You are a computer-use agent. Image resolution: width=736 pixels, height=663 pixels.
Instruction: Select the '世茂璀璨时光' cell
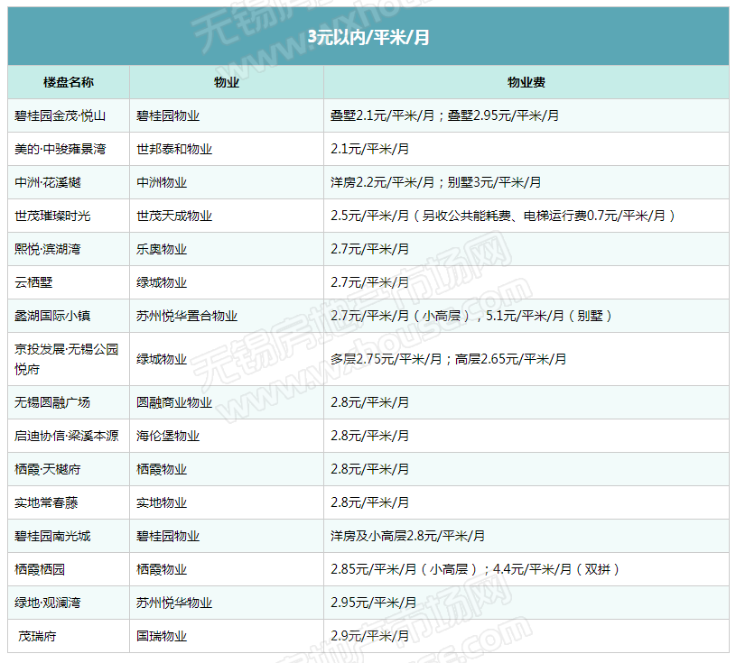tap(69, 216)
